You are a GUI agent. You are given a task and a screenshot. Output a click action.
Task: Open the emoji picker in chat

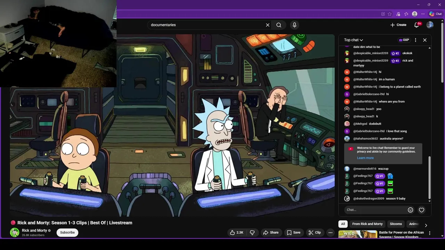coord(410,210)
